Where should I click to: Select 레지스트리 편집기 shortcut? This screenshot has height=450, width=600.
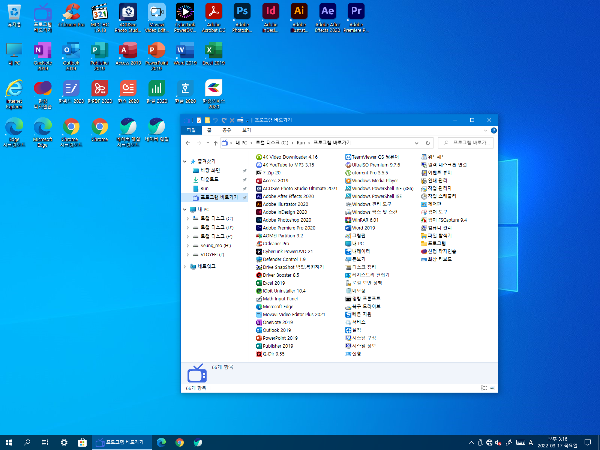[367, 275]
